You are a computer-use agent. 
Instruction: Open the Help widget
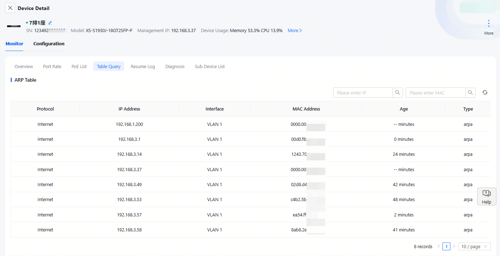pos(486,196)
